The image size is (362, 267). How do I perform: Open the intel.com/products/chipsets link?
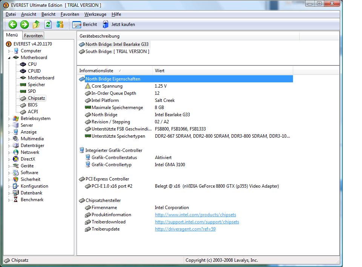(196, 215)
